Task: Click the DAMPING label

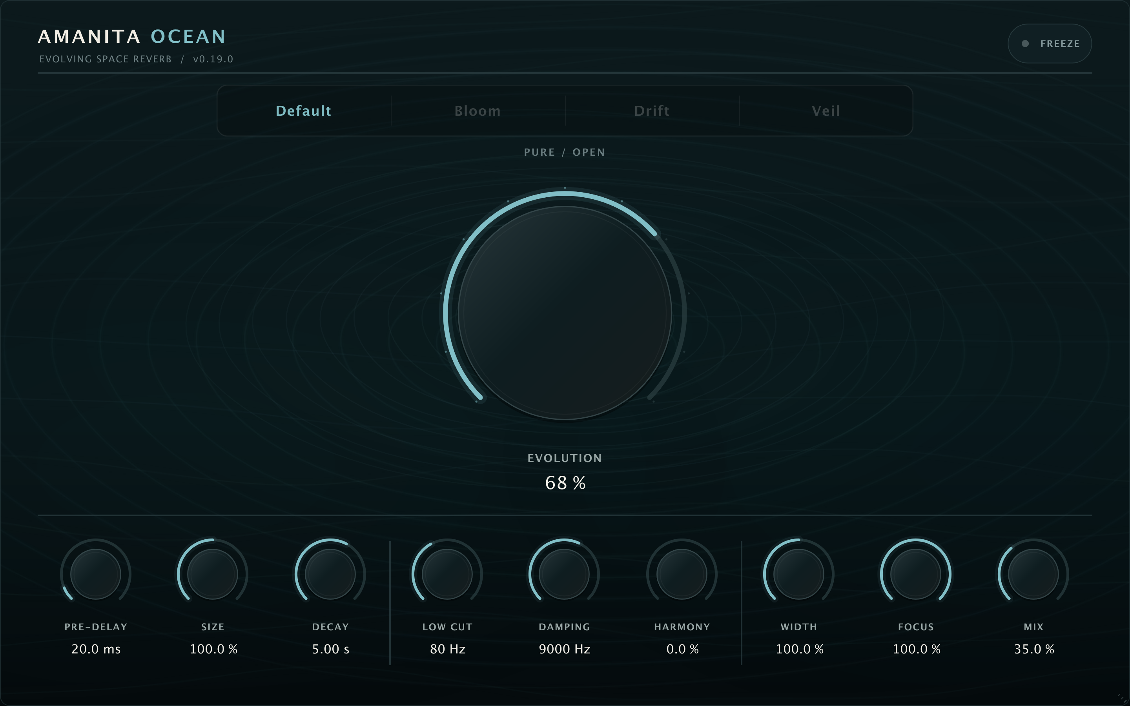Action: (564, 627)
